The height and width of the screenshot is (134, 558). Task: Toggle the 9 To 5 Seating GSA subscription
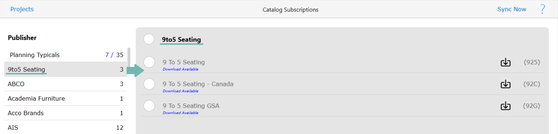[149, 106]
